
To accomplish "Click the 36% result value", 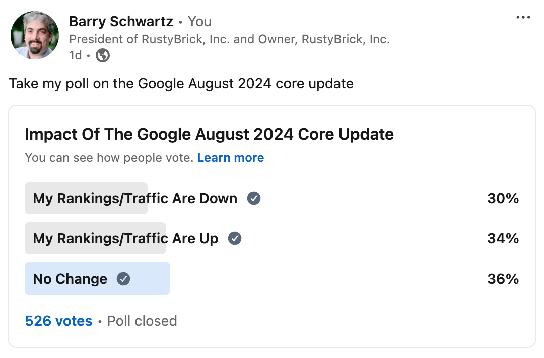I will click(503, 279).
